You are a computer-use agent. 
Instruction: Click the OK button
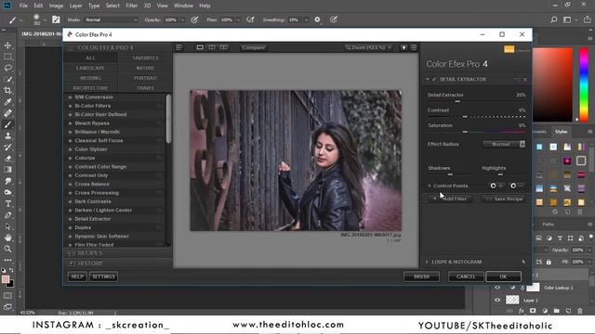[x=503, y=276]
